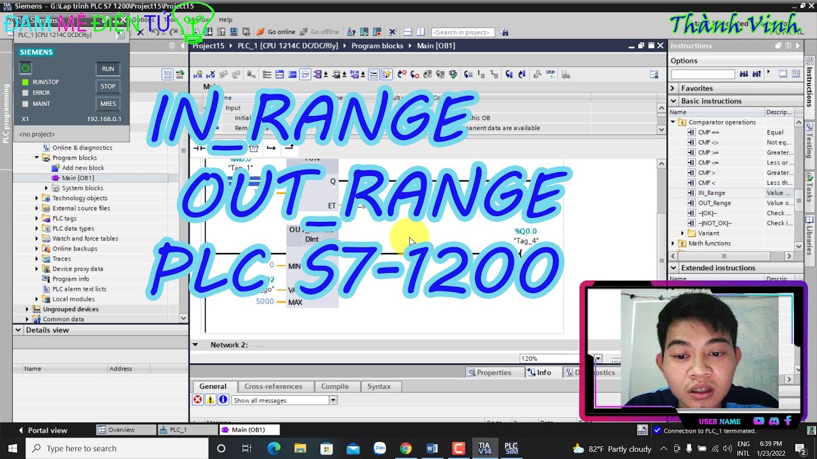
Task: Select the CMP >= instruction
Action: (x=708, y=152)
